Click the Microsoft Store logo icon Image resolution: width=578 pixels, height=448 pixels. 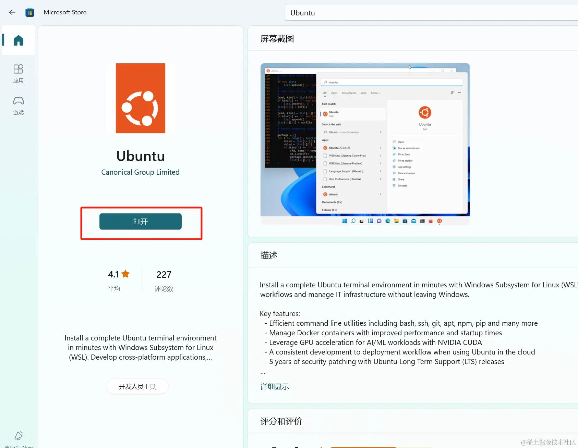pos(30,12)
